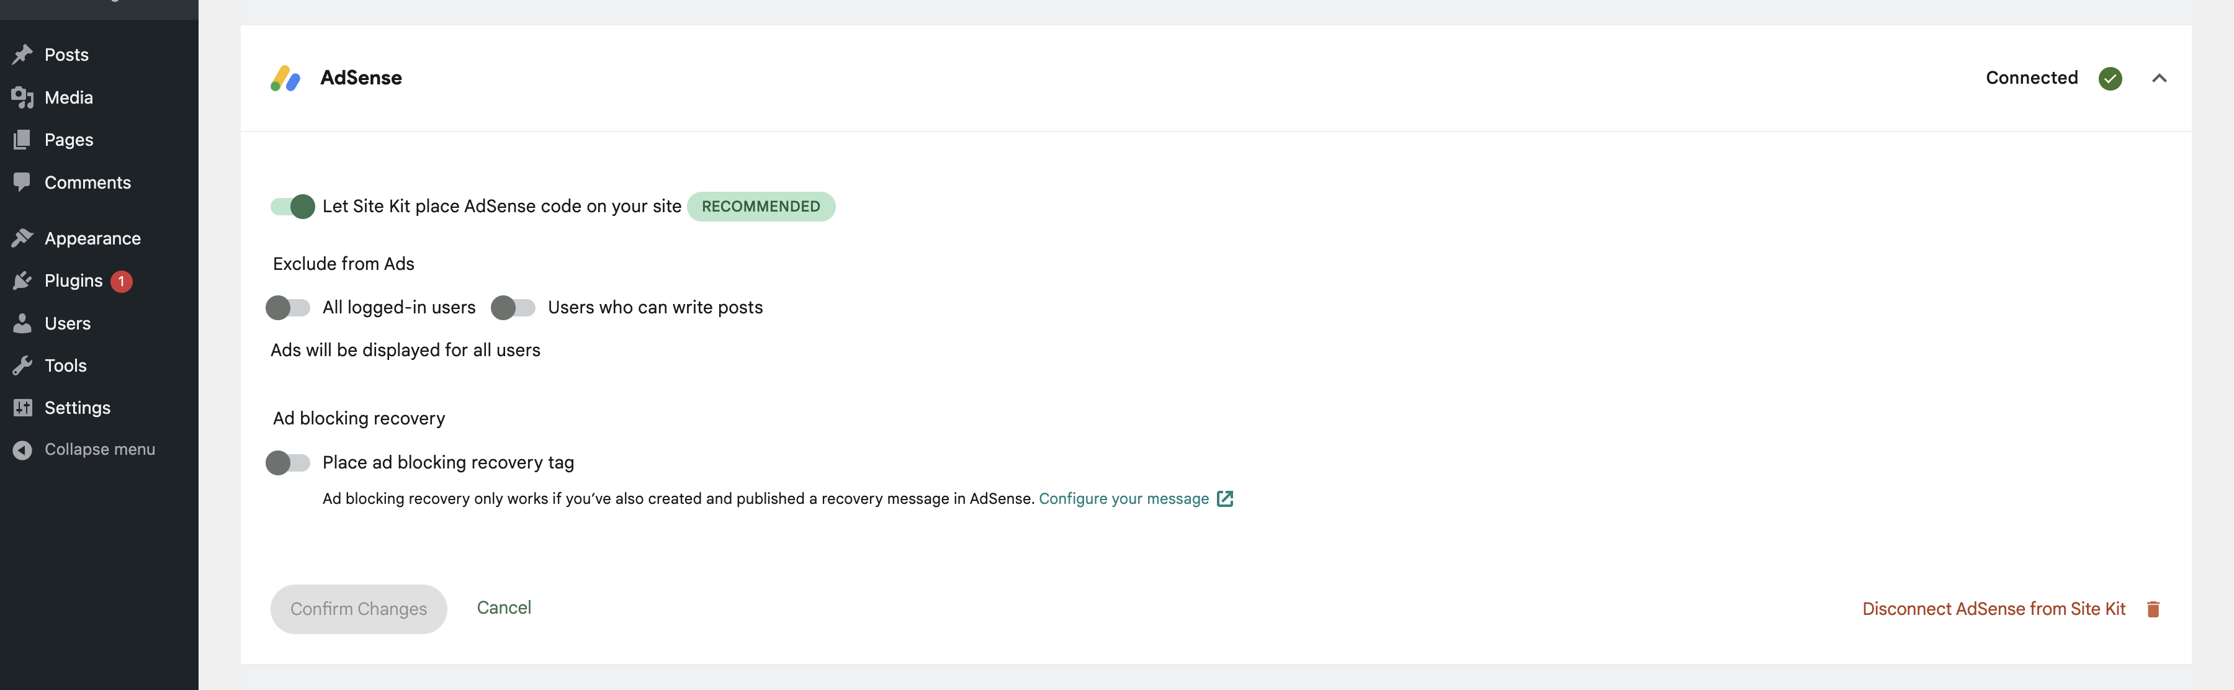
Task: Click the Comments speech bubble icon
Action: point(22,182)
